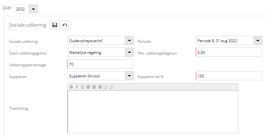270x137 pixels.
Task: Toggle underline in the Toelichting editor
Action: point(82,87)
